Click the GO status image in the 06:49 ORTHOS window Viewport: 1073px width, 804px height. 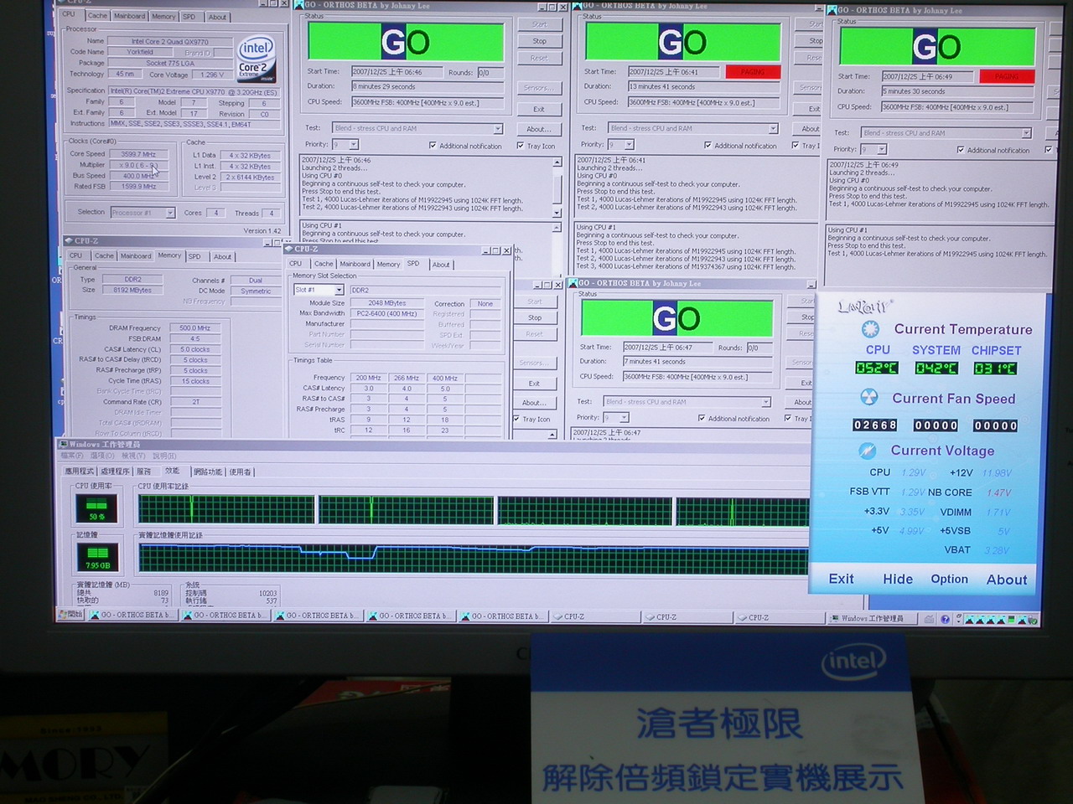pyautogui.click(x=936, y=47)
